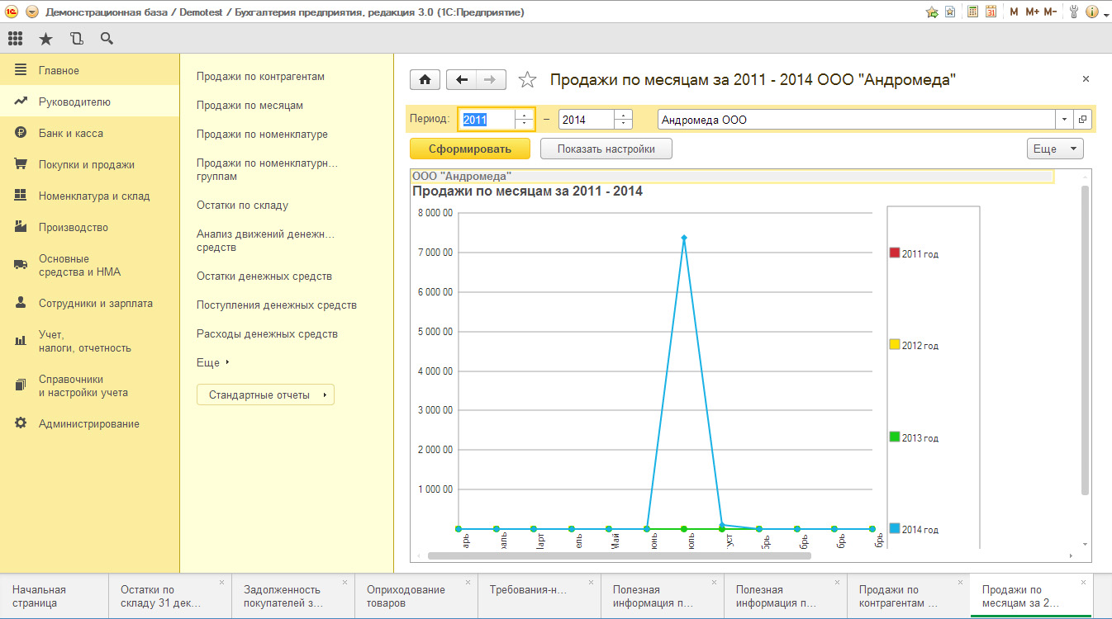Image resolution: width=1112 pixels, height=619 pixels.
Task: Open Продажи по контрагентам report link
Action: 260,77
